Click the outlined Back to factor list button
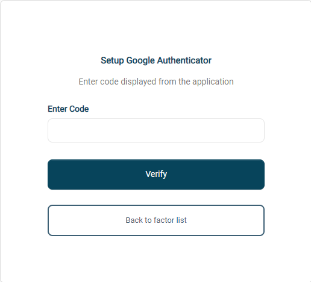The height and width of the screenshot is (282, 311). point(156,220)
